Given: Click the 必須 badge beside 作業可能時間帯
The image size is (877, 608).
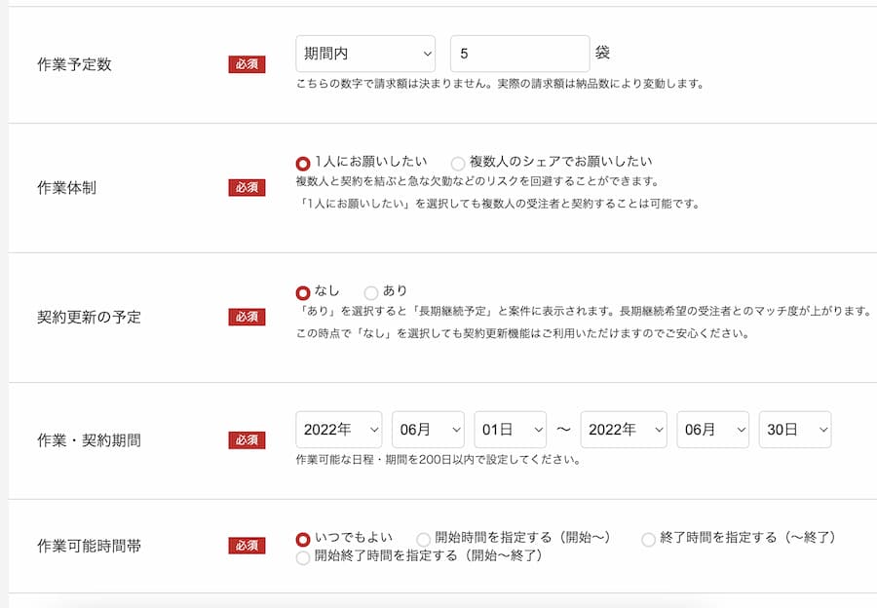Looking at the screenshot, I should pyautogui.click(x=248, y=545).
